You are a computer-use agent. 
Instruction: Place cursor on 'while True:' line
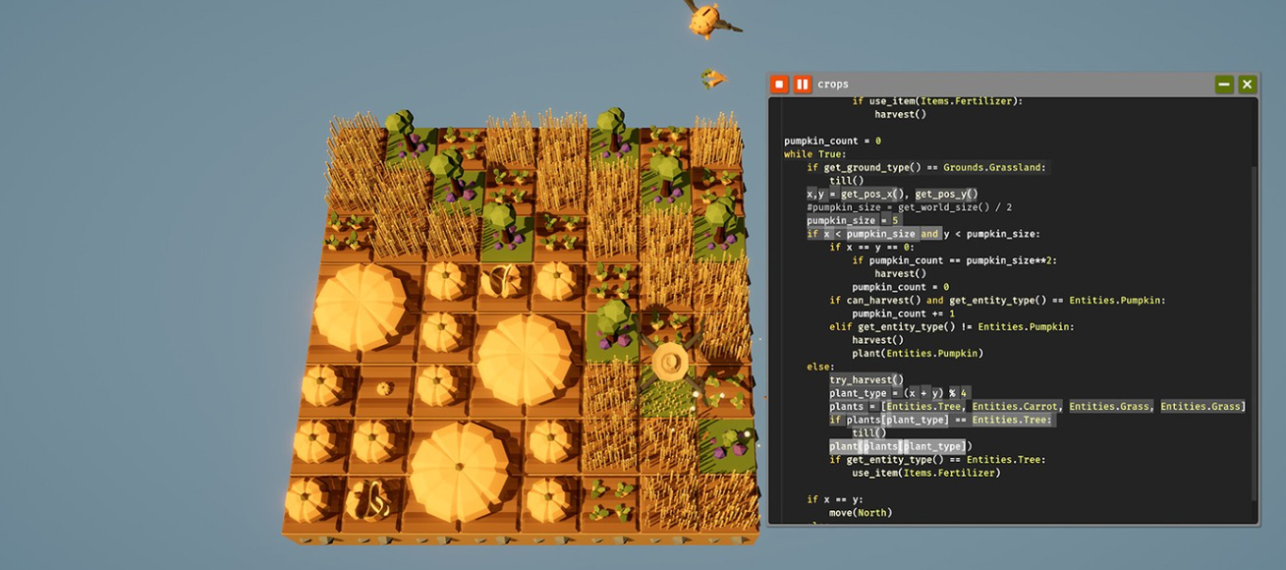[x=814, y=154]
